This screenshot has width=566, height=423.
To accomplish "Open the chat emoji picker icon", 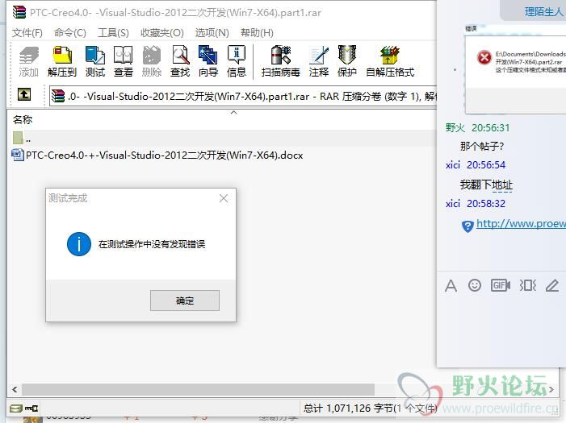I will coord(475,285).
